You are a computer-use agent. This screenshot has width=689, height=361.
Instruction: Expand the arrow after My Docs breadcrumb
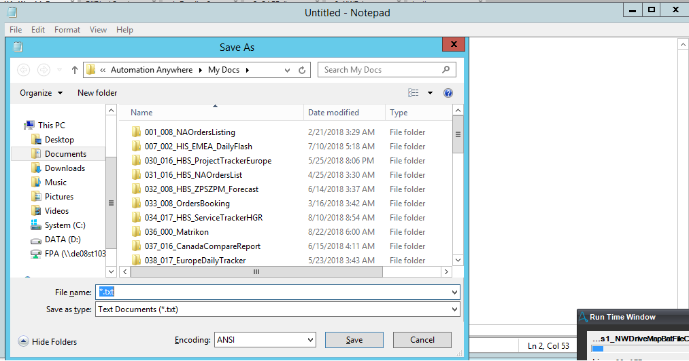click(248, 70)
